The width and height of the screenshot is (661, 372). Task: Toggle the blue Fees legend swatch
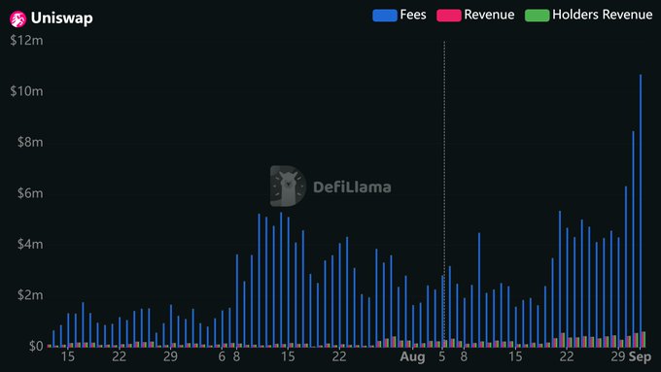tap(385, 16)
